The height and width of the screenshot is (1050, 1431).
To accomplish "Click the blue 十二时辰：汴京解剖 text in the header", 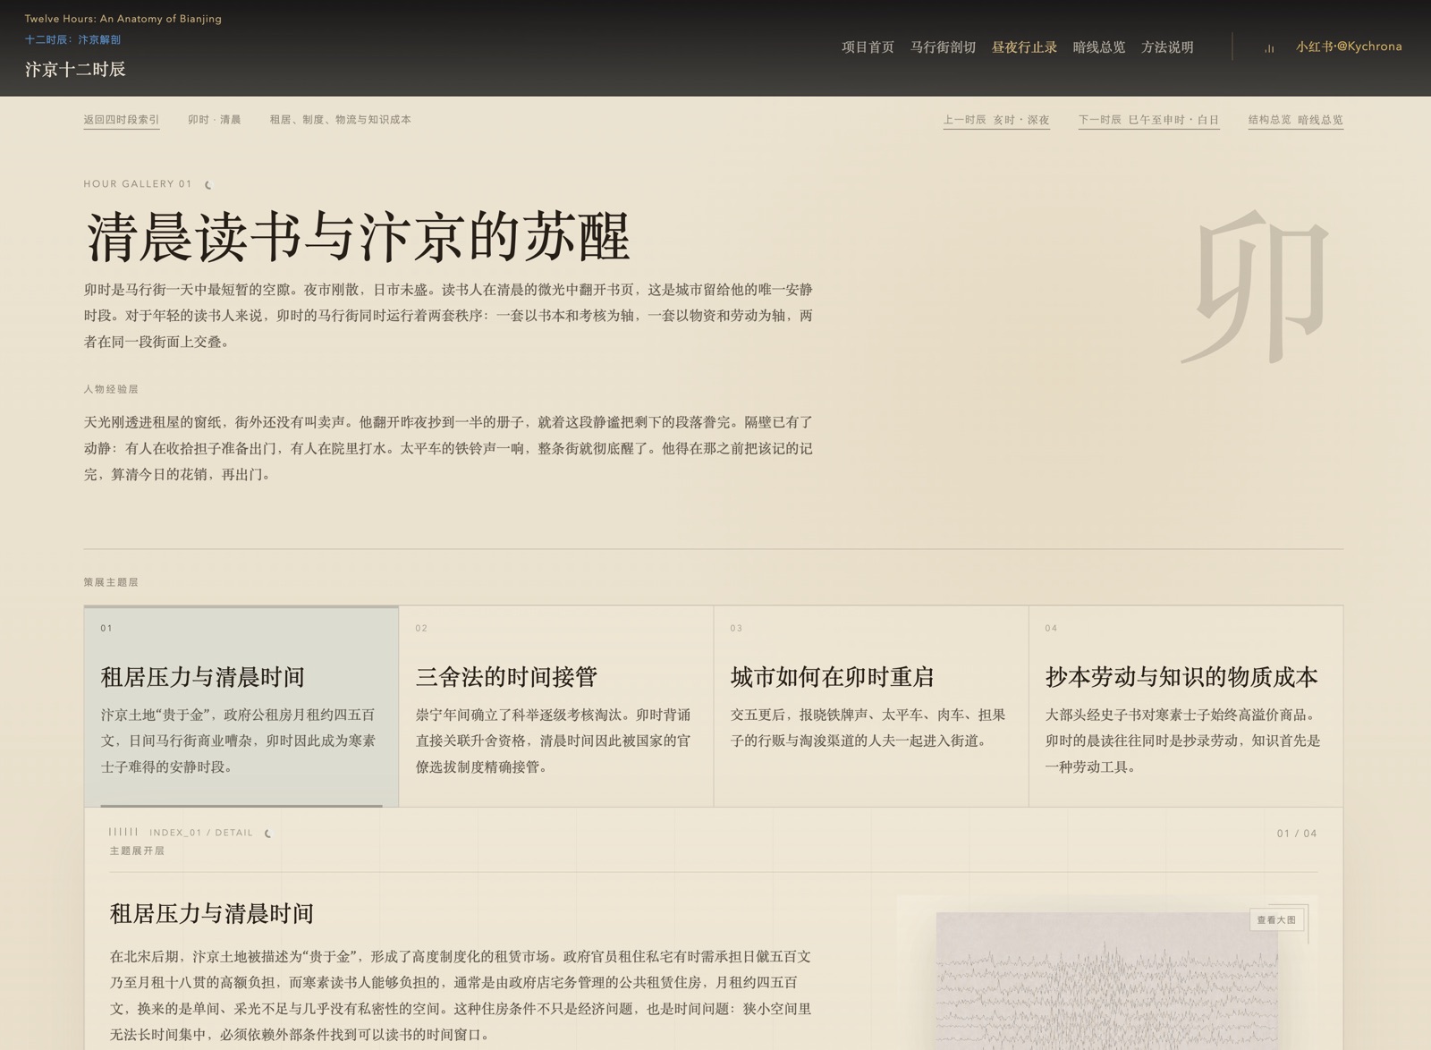I will point(72,39).
